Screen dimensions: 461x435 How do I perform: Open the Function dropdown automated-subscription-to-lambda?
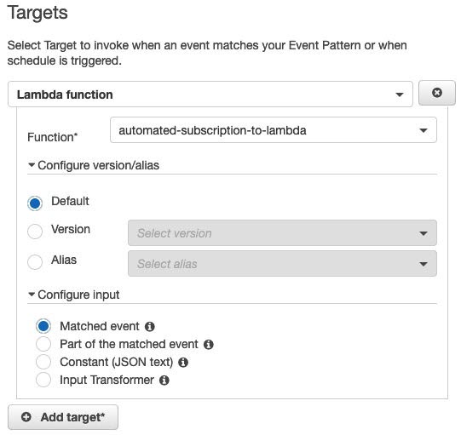pos(274,130)
